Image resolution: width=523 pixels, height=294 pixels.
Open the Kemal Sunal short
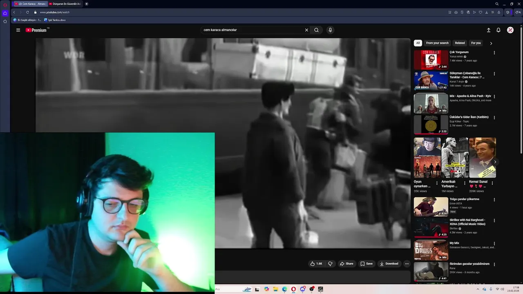click(x=483, y=158)
